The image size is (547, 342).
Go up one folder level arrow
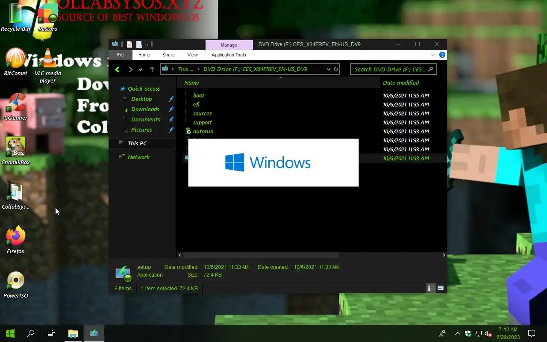click(x=152, y=69)
